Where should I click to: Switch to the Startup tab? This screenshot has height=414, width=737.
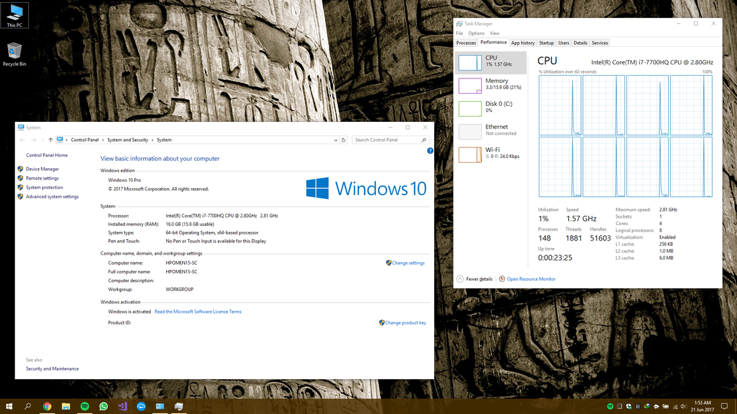[546, 43]
